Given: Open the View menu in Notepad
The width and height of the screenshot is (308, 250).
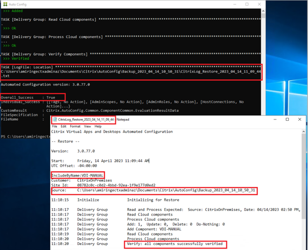Looking at the screenshot, I should click(87, 126).
